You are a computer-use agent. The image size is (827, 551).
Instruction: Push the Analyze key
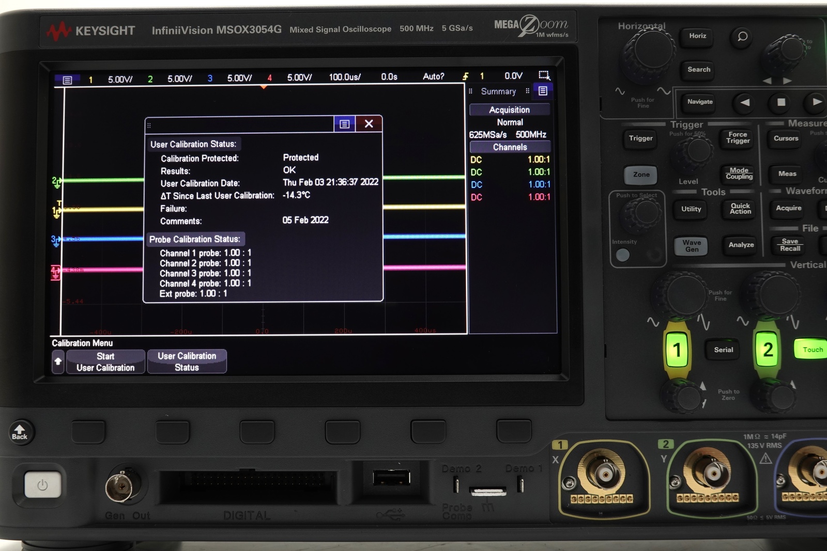point(741,245)
